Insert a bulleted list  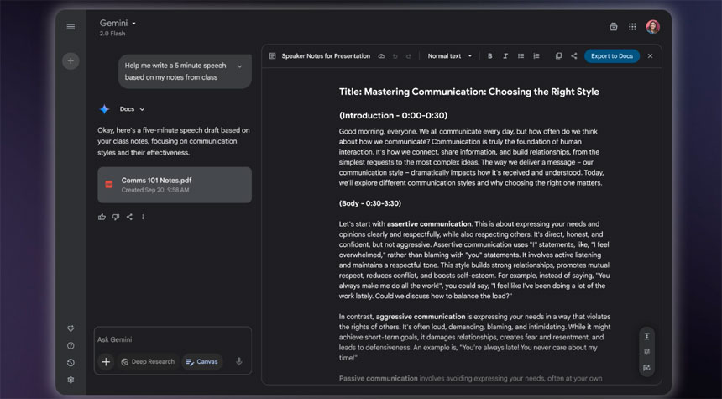521,56
